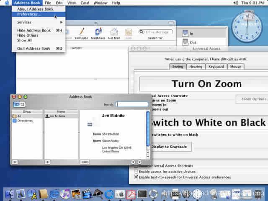Screen dimensions: 268x201
Task: Choose Hide Address Book menu entry
Action: tap(39, 31)
